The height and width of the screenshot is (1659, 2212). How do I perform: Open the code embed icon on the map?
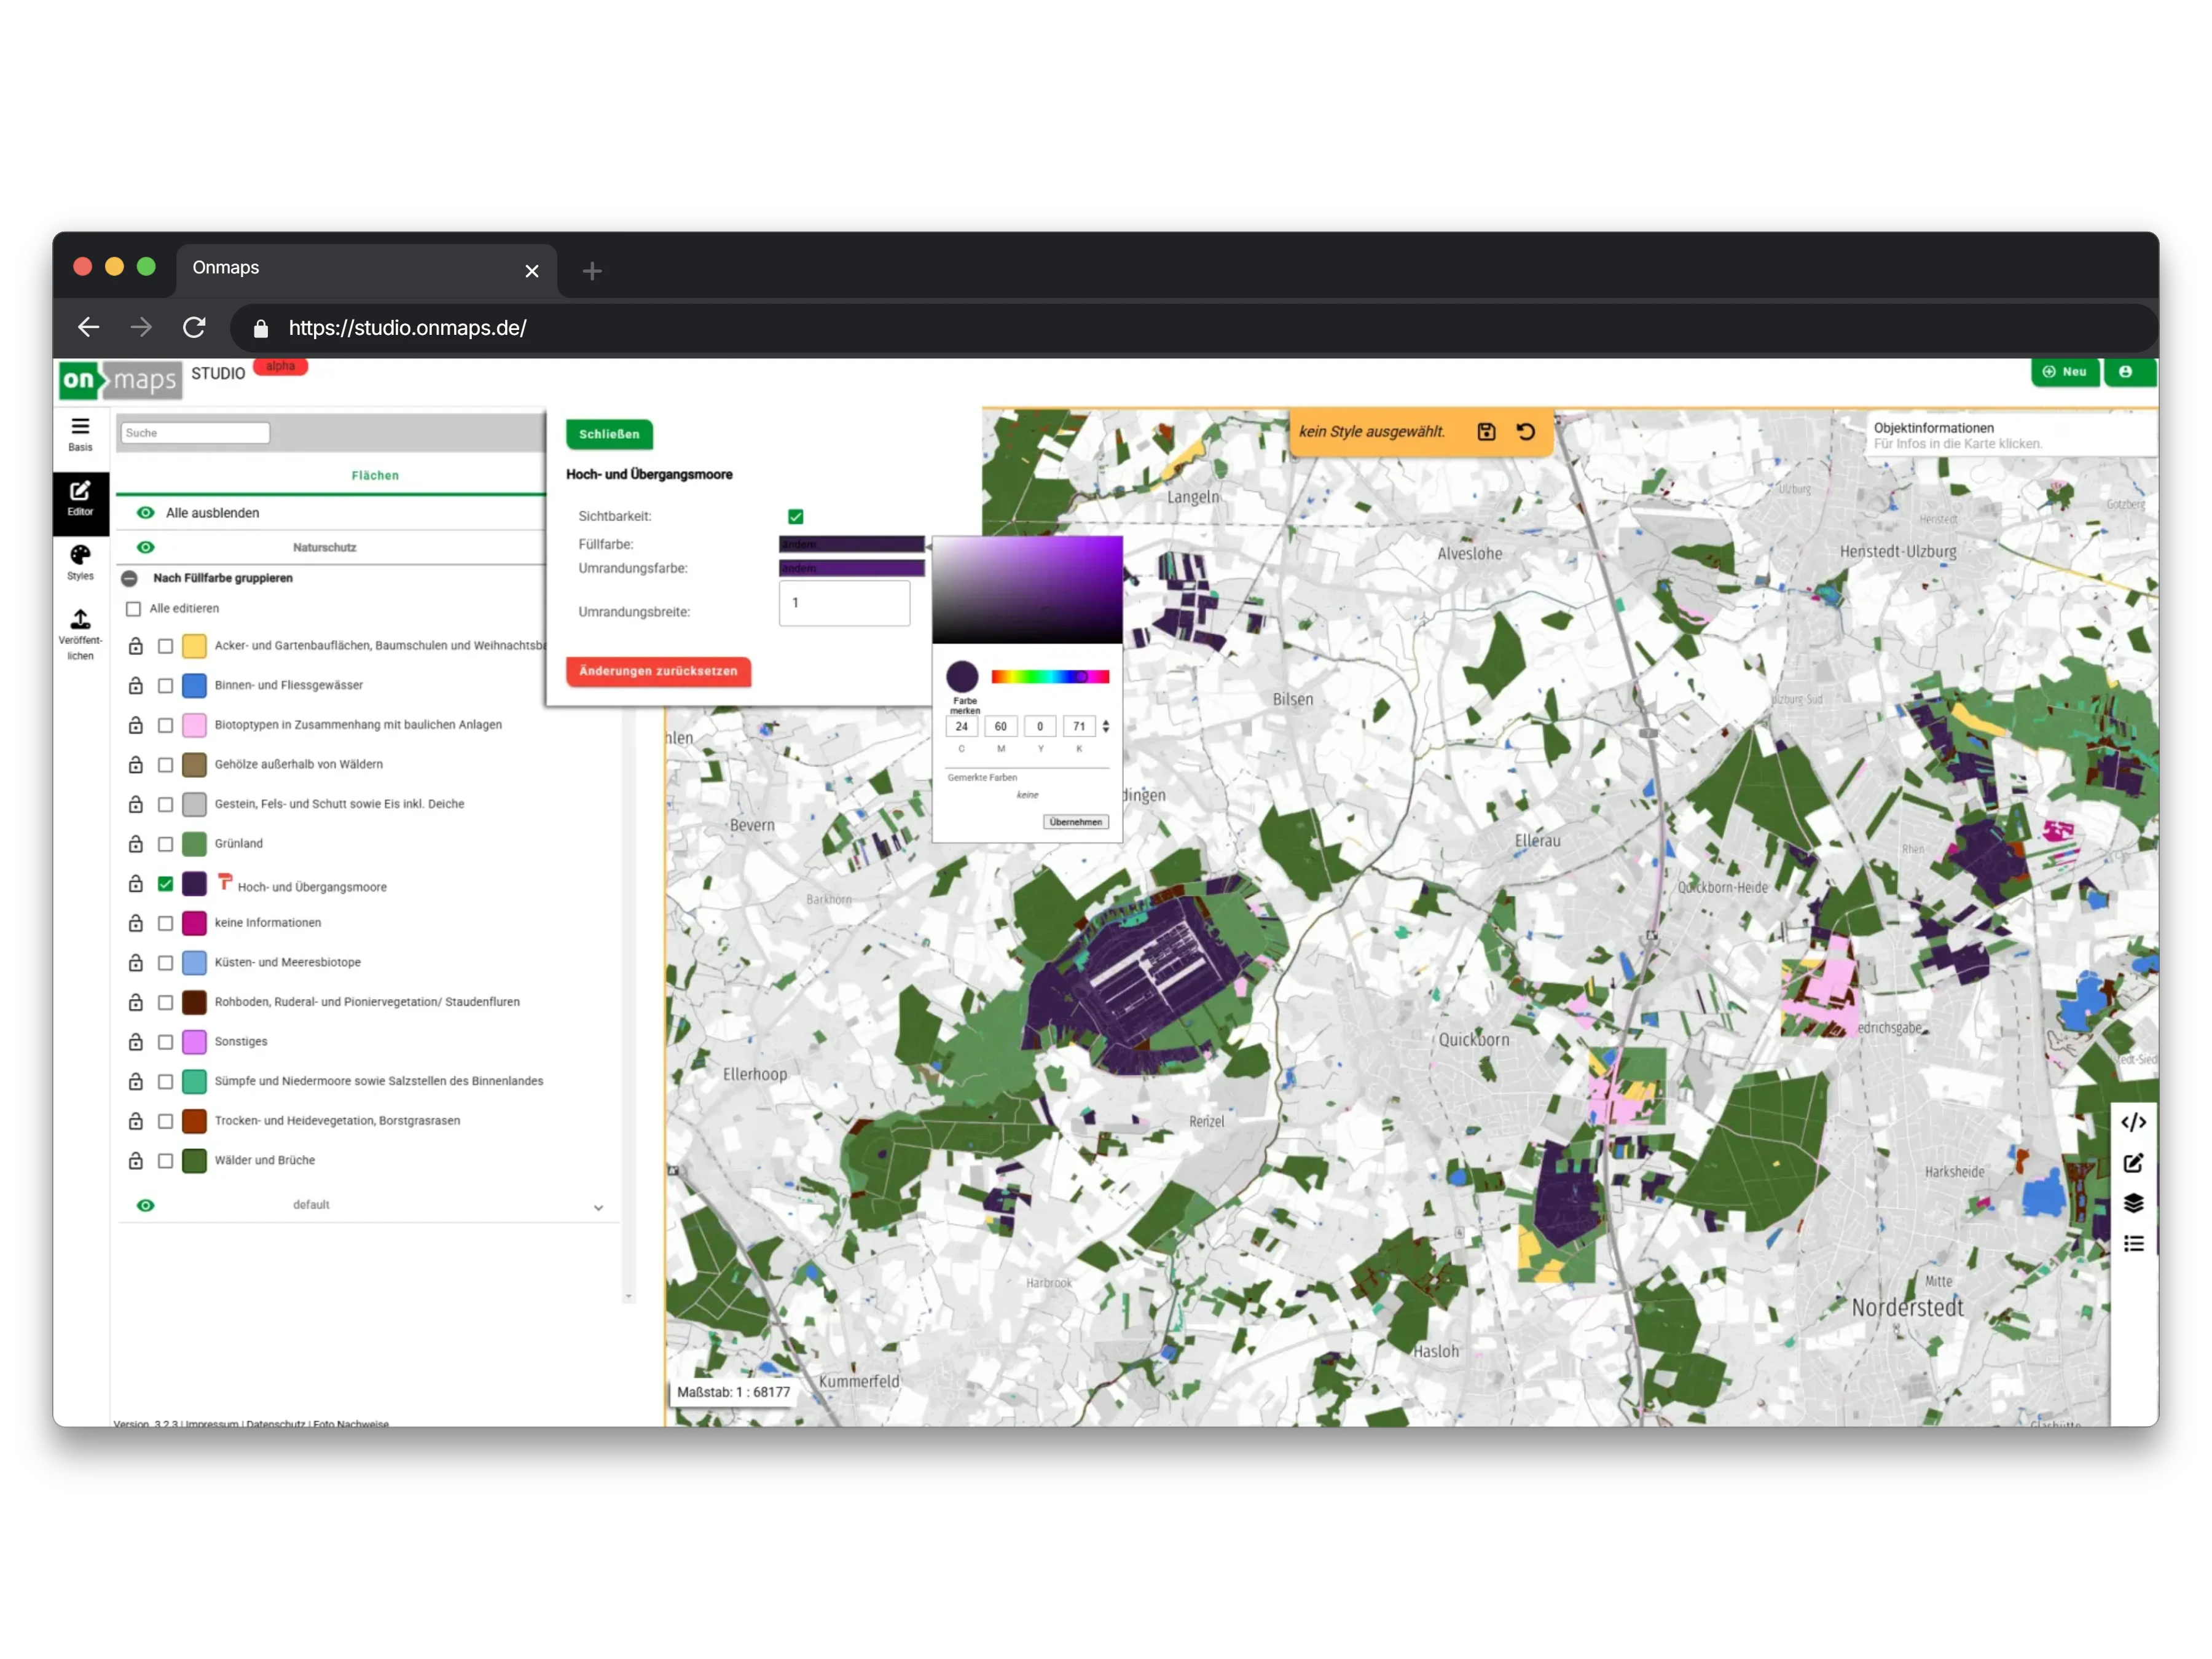coord(2133,1122)
